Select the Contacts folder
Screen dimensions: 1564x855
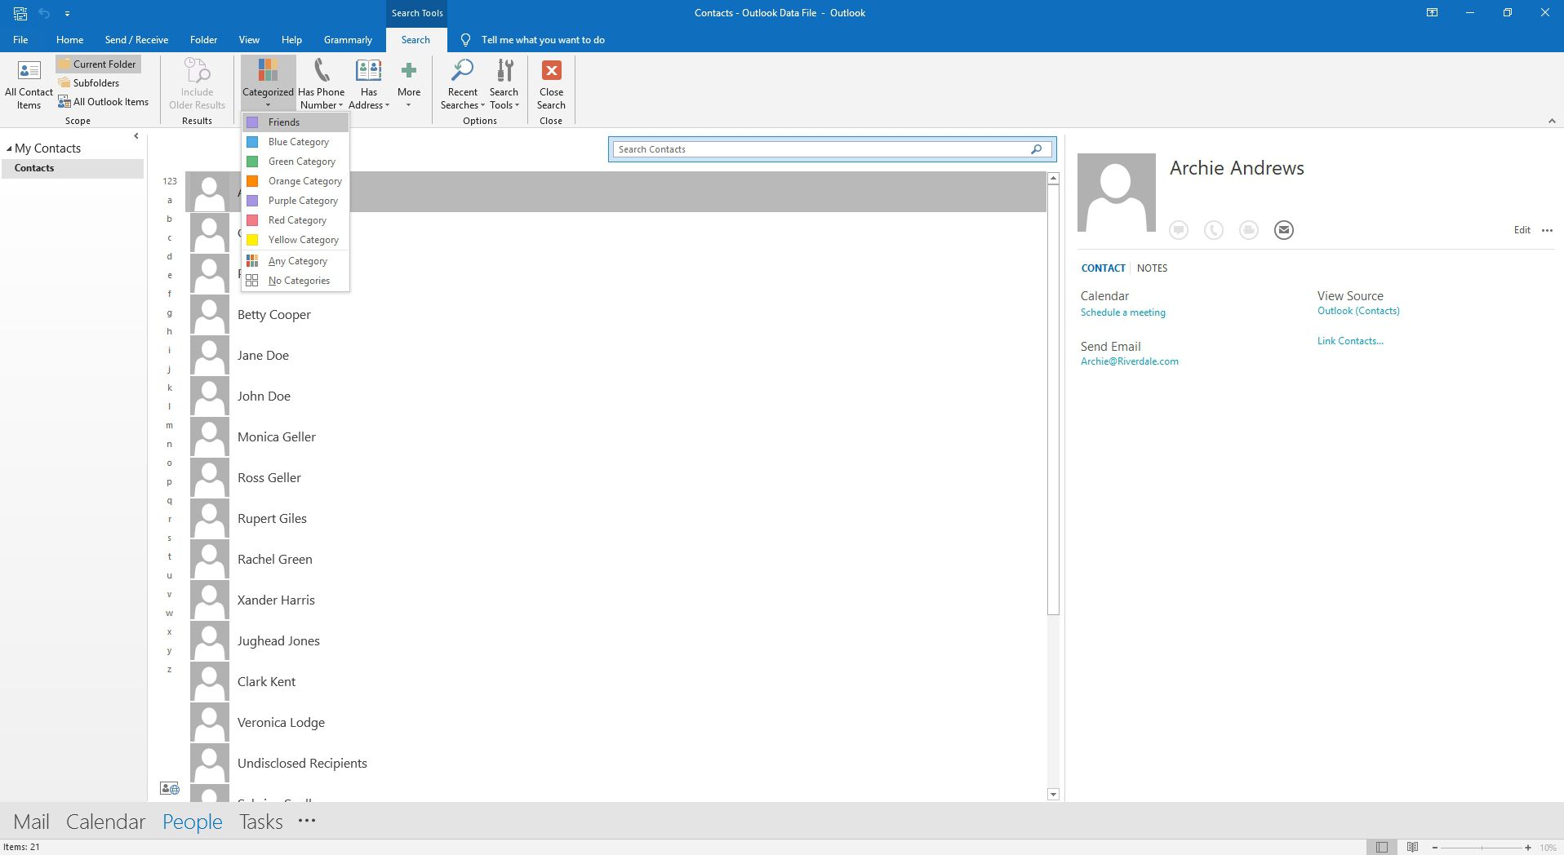(72, 168)
